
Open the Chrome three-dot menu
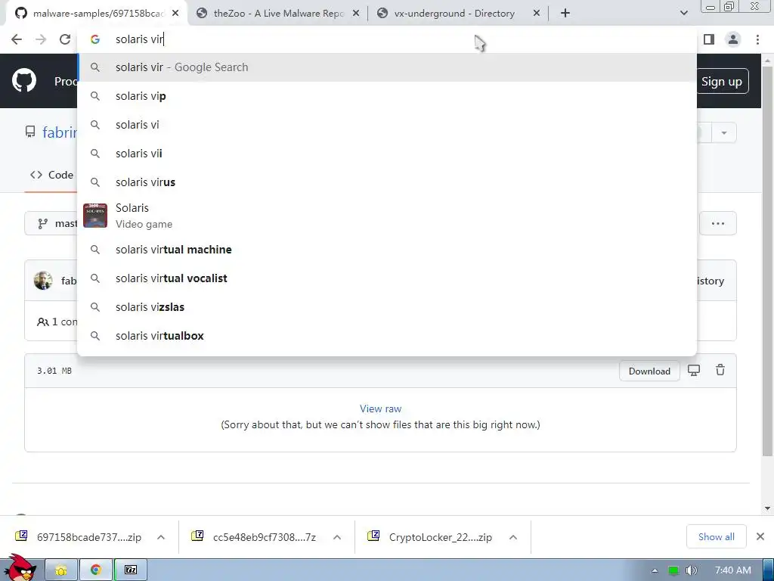757,39
